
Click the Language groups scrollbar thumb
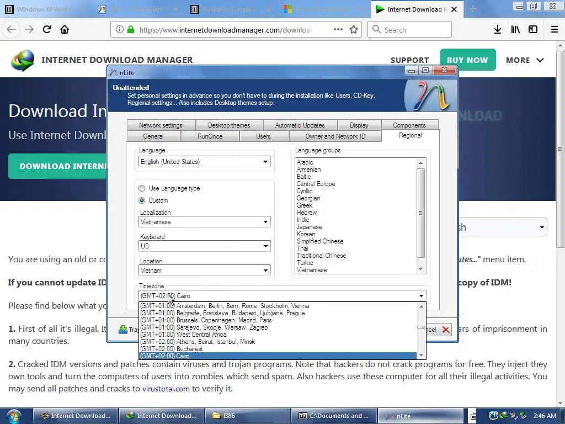[420, 213]
